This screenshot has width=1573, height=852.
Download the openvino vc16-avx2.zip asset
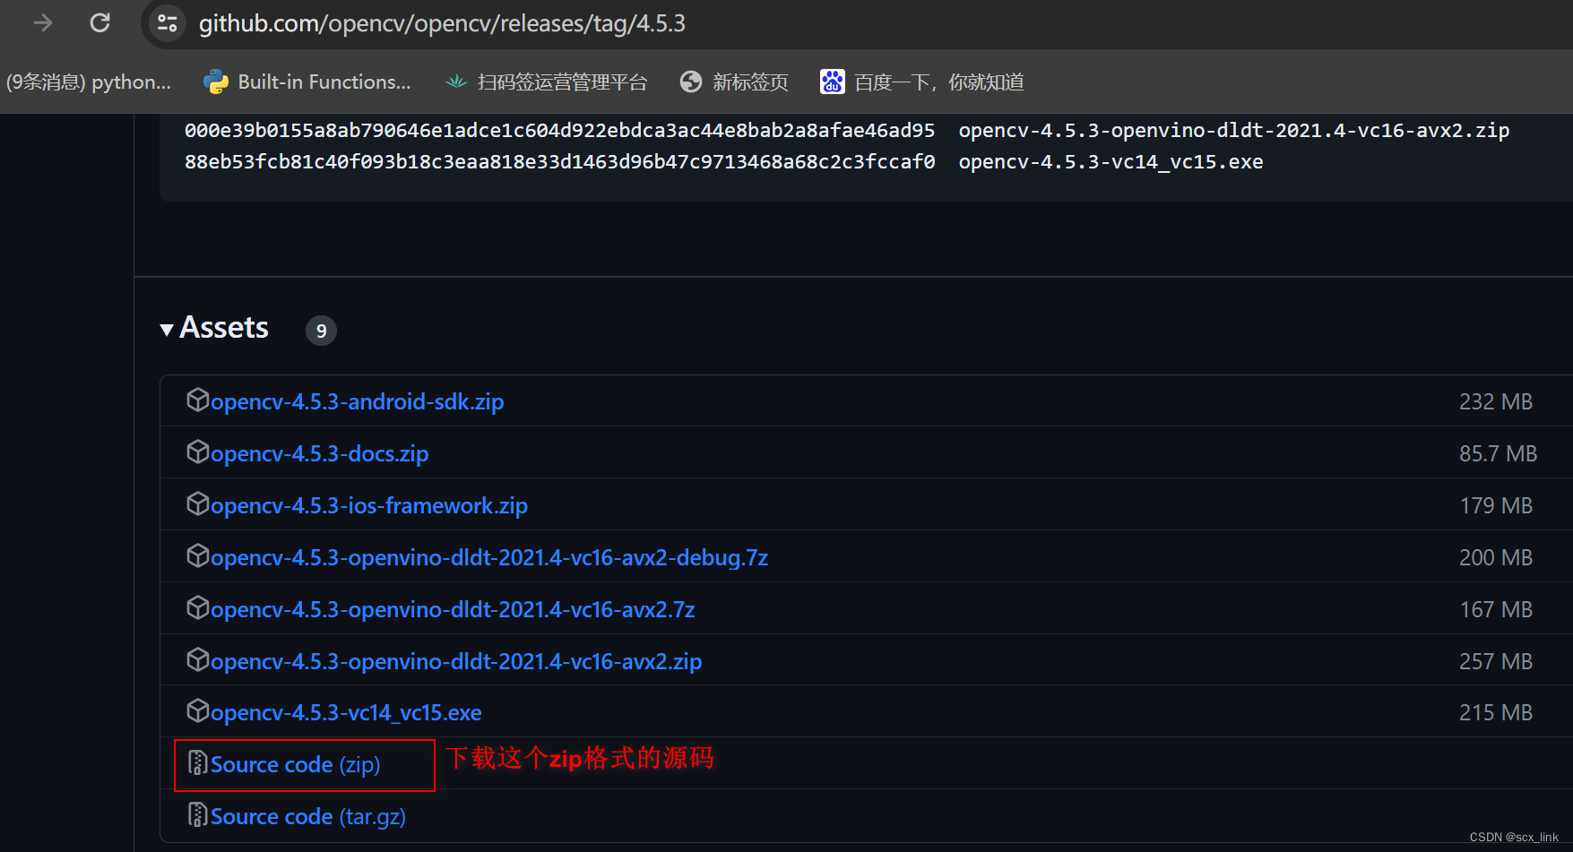point(456,661)
